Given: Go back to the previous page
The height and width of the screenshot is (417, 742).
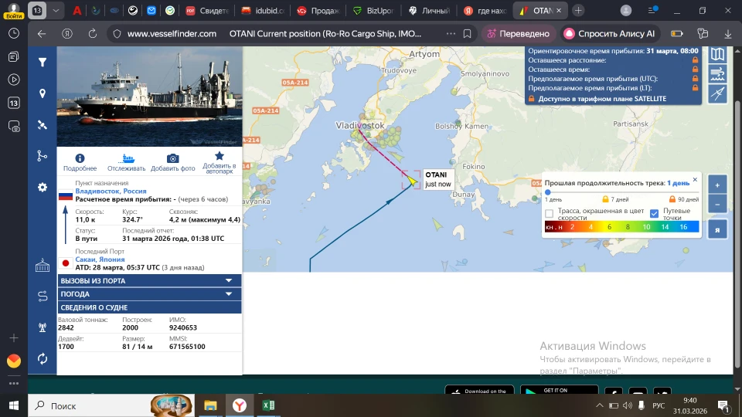Looking at the screenshot, I should (42, 33).
